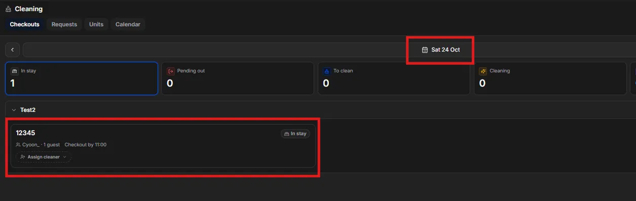This screenshot has width=636, height=201.
Task: Click the Cleaning broom icon in header
Action: pyautogui.click(x=9, y=9)
